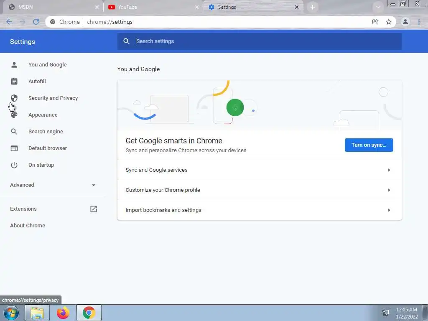The image size is (428, 321).
Task: Click the Default browser window icon
Action: tap(14, 148)
